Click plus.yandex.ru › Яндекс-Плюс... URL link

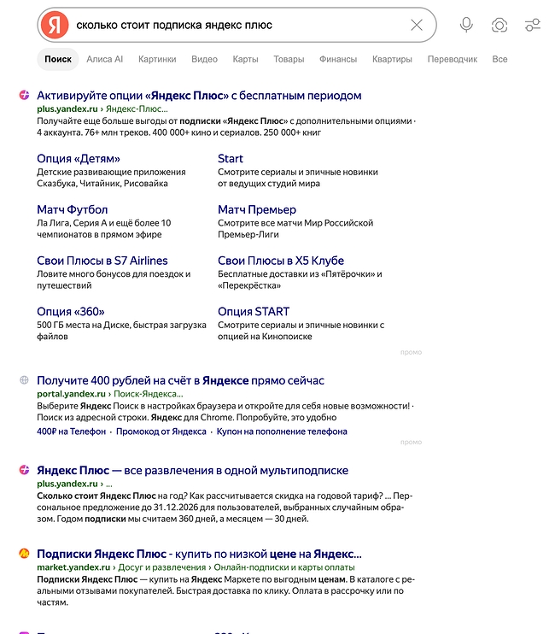point(102,109)
